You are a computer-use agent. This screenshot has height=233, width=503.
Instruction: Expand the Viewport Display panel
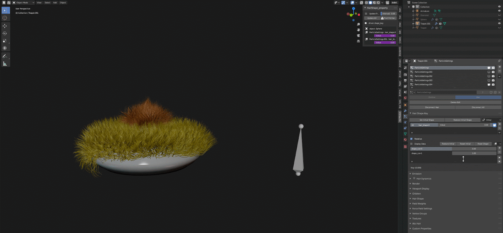[x=421, y=189]
